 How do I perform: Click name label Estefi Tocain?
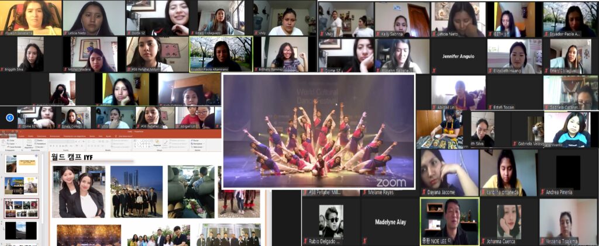[x=504, y=107]
